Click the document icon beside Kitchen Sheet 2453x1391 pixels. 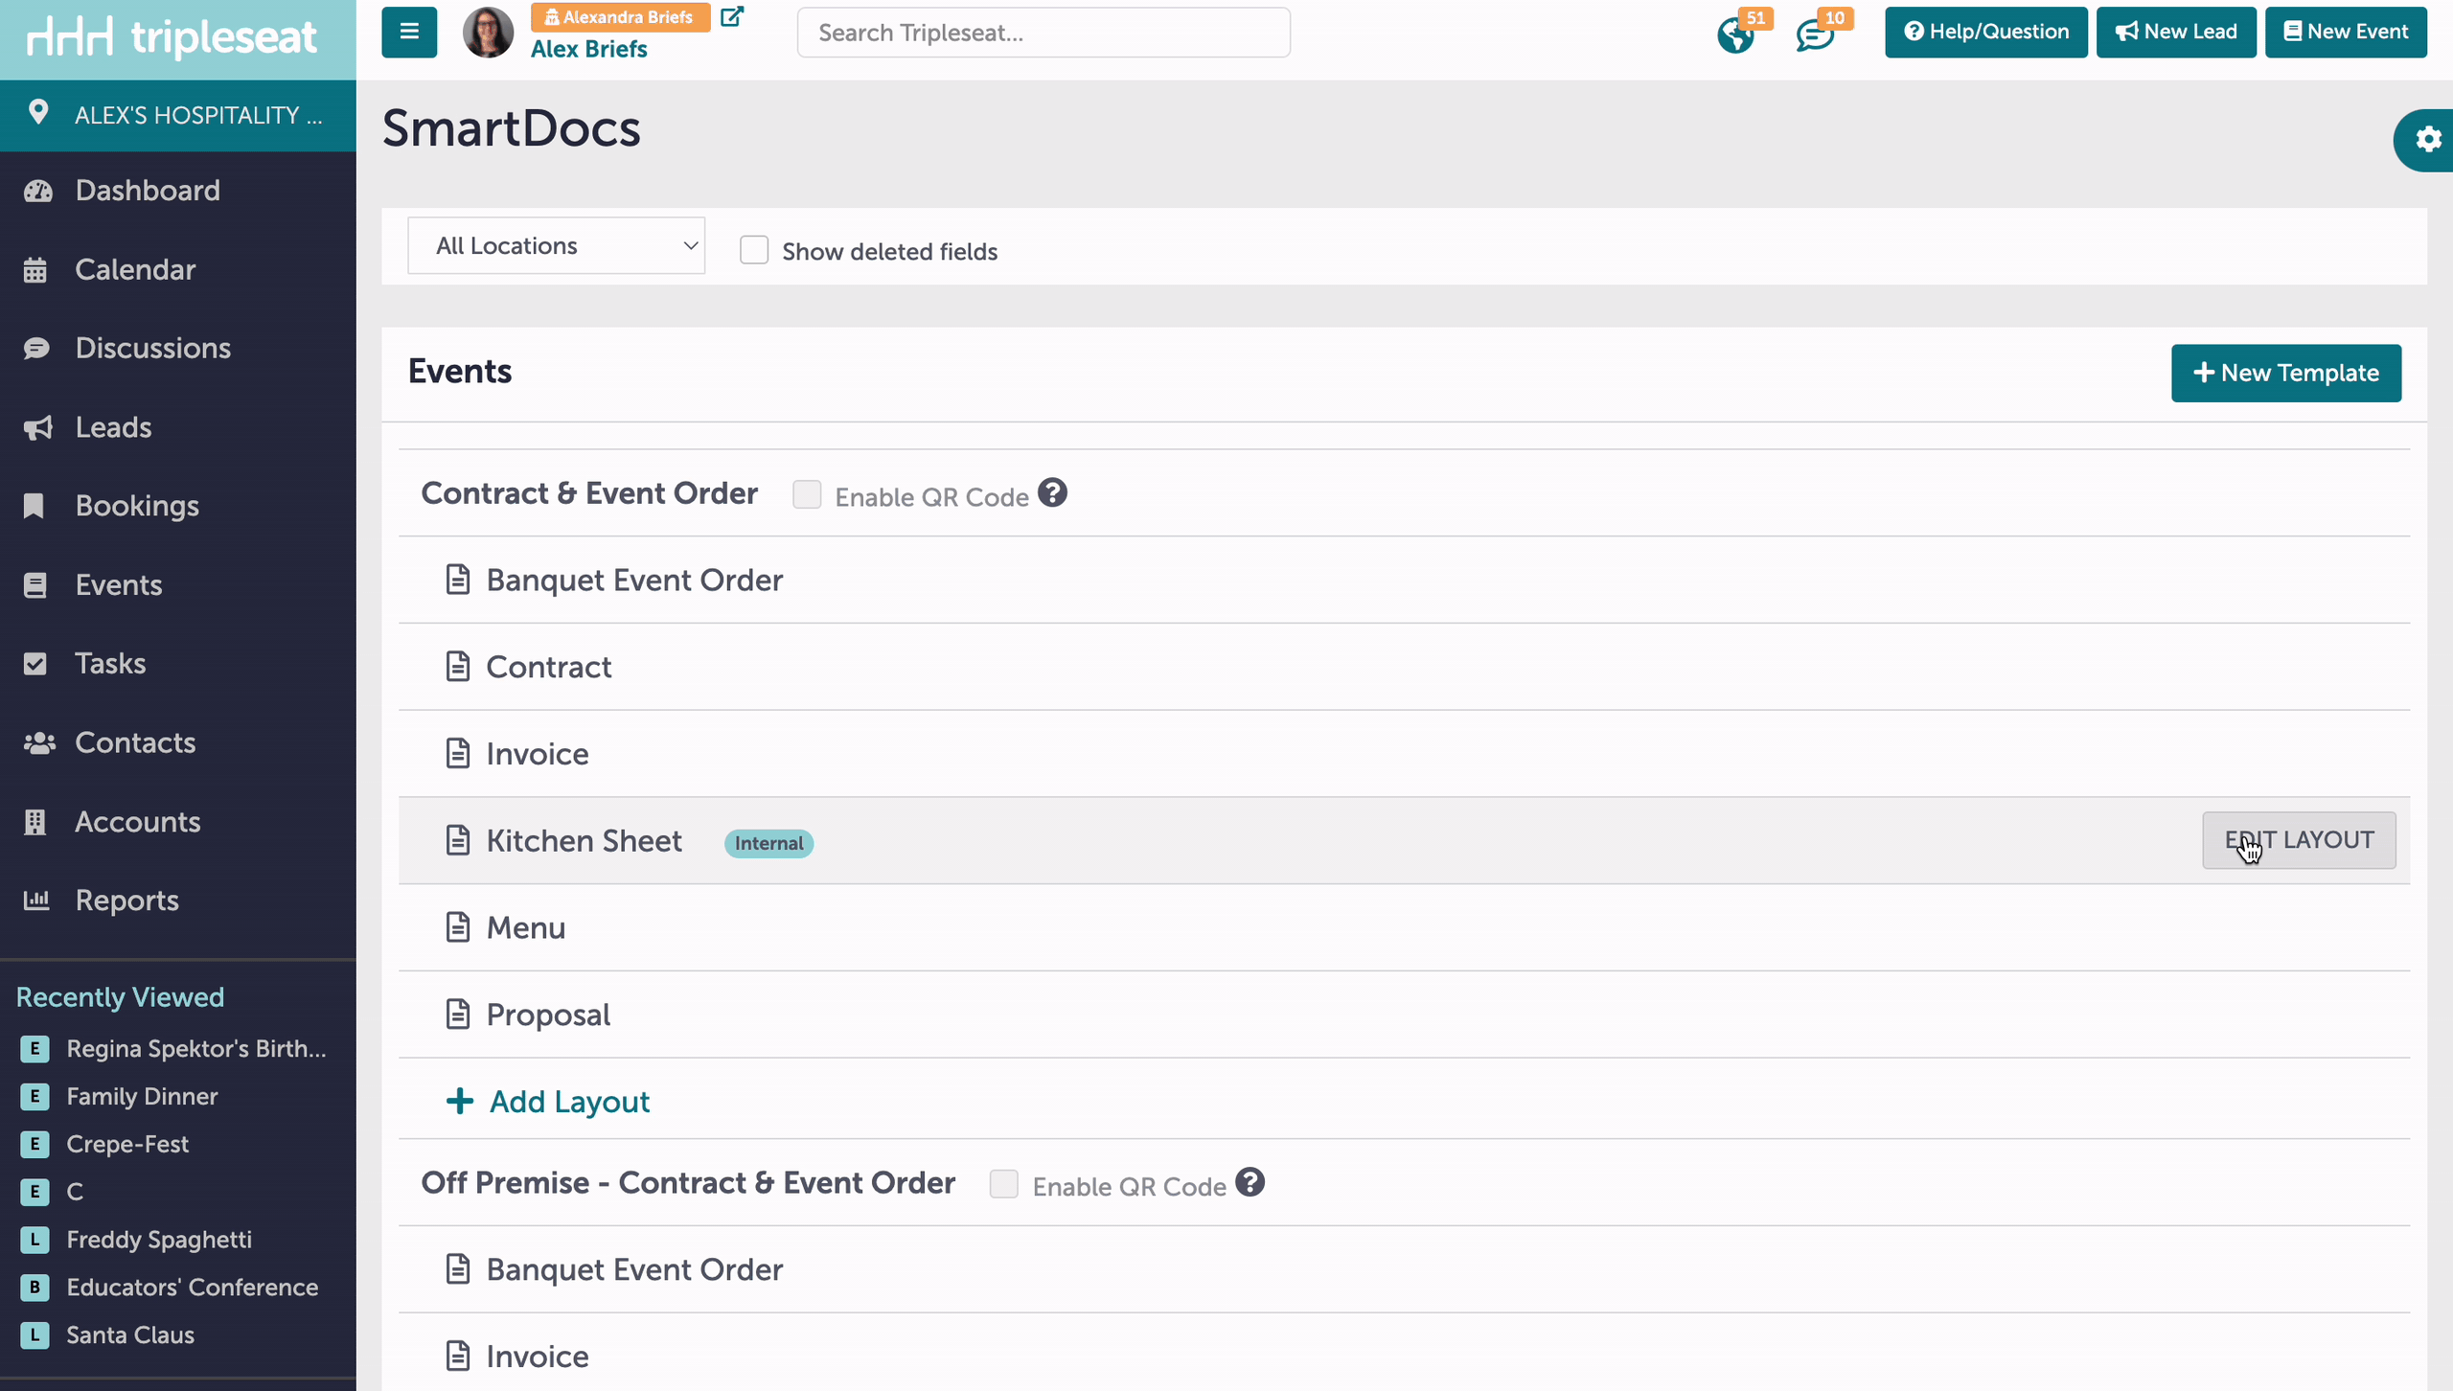(458, 840)
